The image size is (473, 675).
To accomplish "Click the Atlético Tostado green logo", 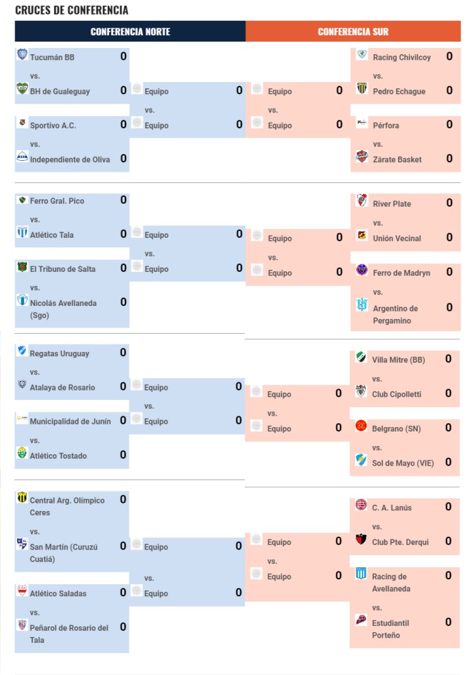I will 22,452.
